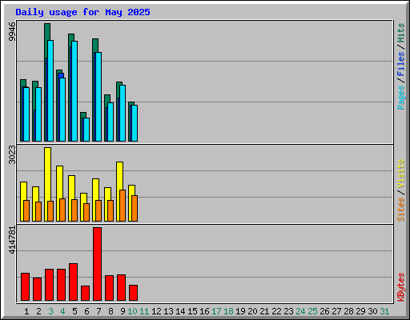The width and height of the screenshot is (410, 320).
Task: Click the orange "Sites" legend label
Action: (x=400, y=210)
